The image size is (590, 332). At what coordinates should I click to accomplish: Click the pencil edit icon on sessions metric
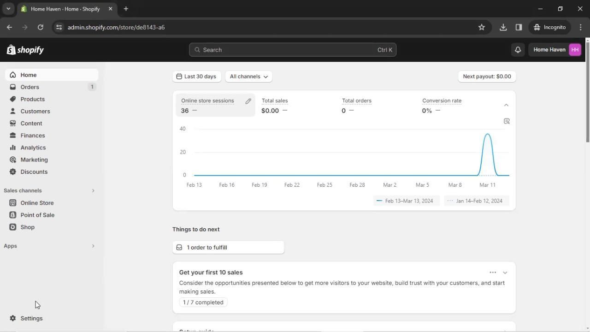[248, 101]
